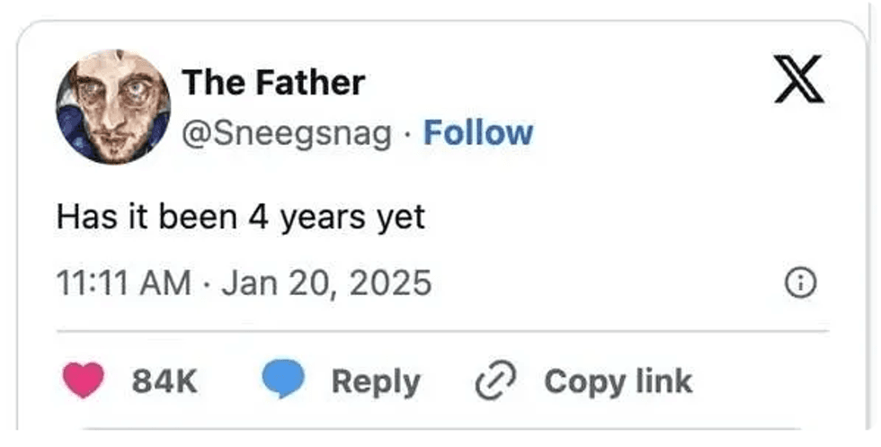The width and height of the screenshot is (881, 447).
Task: Click the blue reply speech bubble icon
Action: pos(283,379)
